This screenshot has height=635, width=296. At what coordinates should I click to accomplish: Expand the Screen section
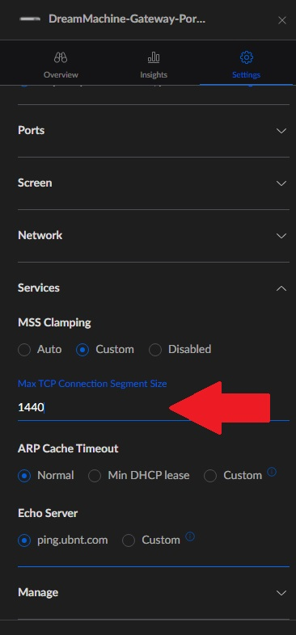(x=154, y=183)
